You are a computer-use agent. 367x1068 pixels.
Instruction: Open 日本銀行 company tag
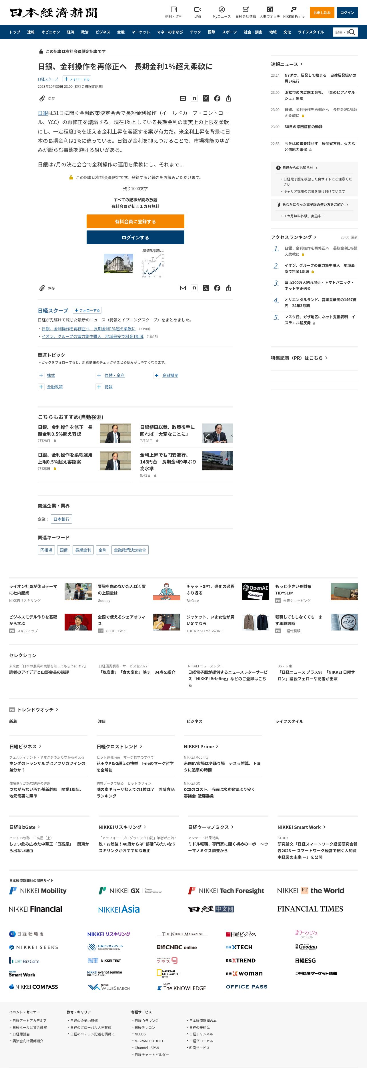[61, 519]
